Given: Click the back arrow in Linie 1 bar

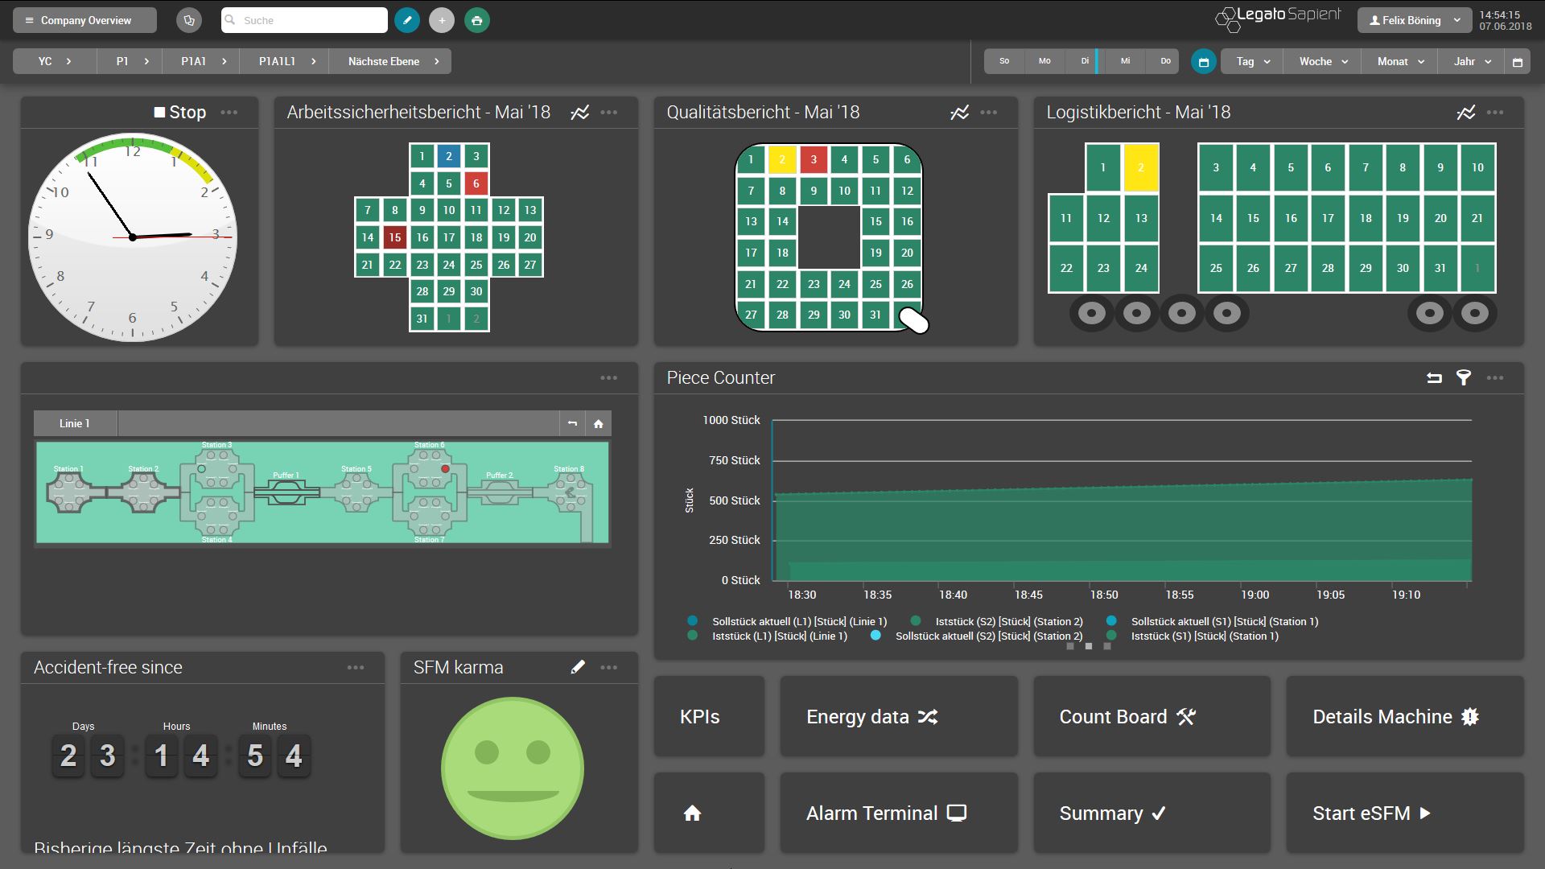Looking at the screenshot, I should pyautogui.click(x=572, y=423).
